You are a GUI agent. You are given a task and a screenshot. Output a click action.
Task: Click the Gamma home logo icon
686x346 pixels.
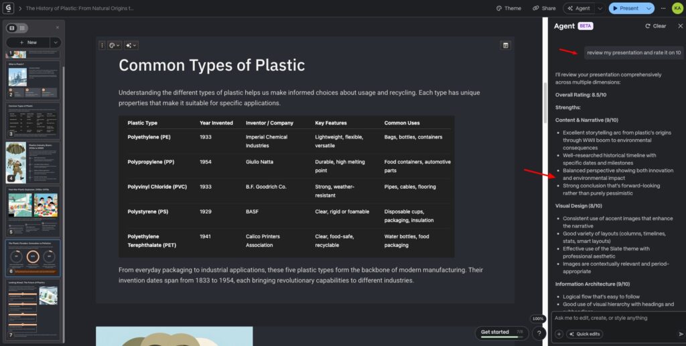9,9
